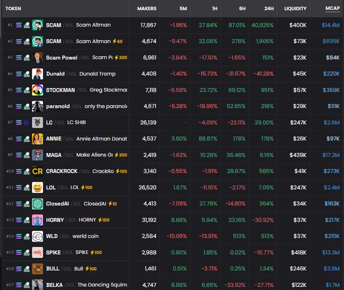344x290 pixels.
Task: Sort by the 5M column header
Action: tap(183, 9)
